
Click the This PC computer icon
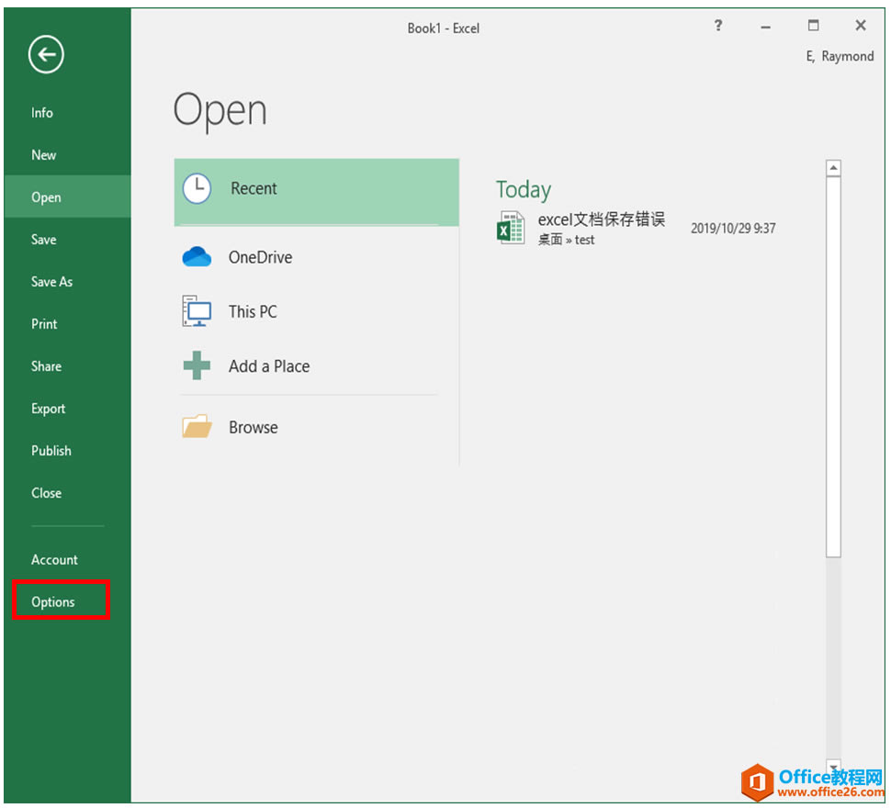[x=197, y=310]
